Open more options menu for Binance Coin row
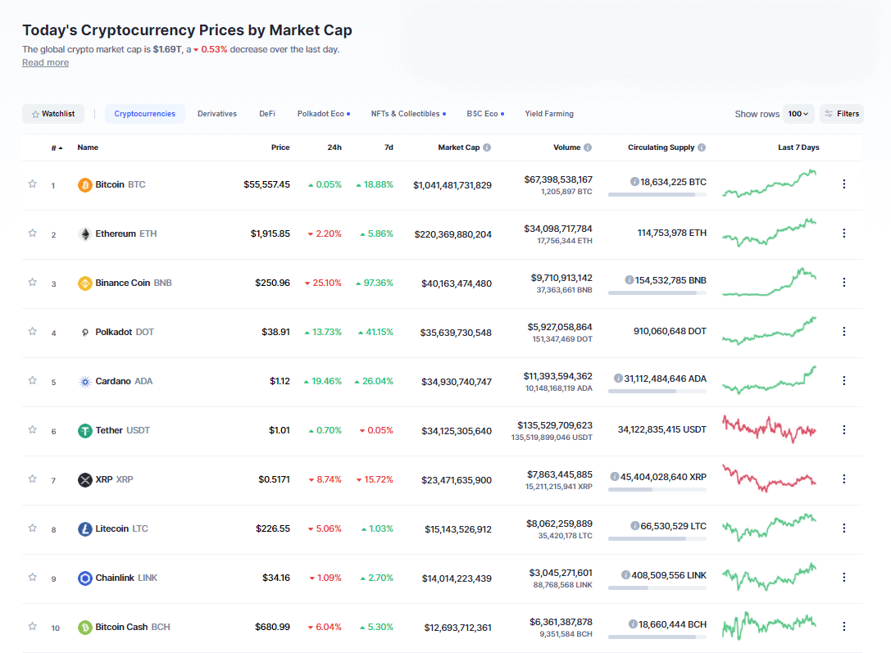The width and height of the screenshot is (891, 653). tap(843, 282)
